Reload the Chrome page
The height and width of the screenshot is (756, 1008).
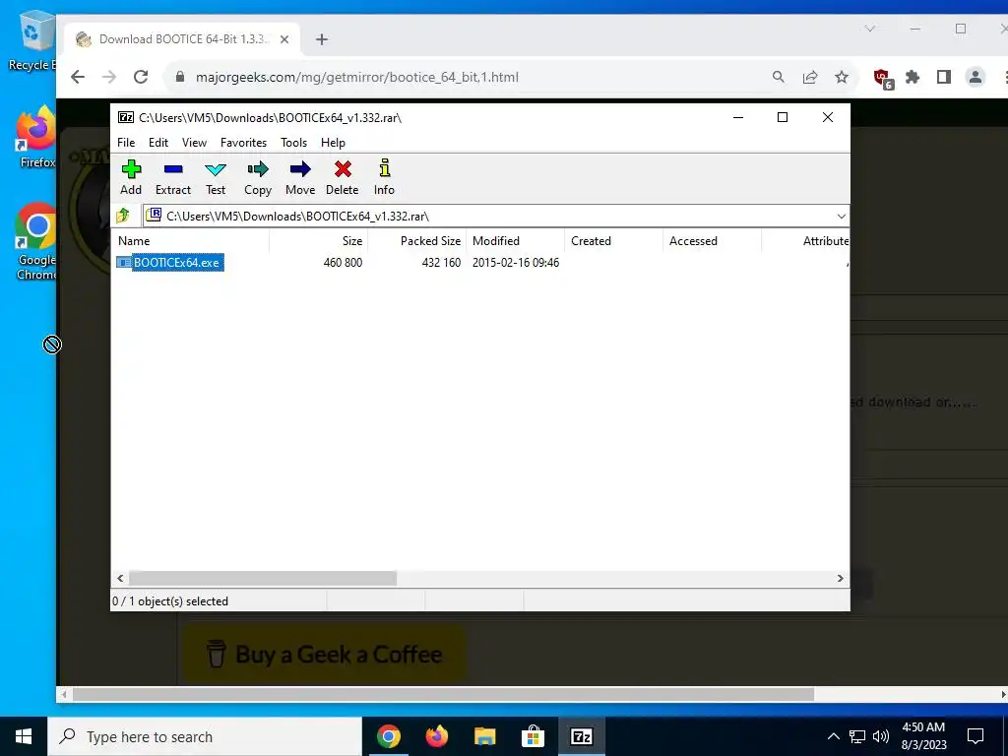pyautogui.click(x=141, y=77)
